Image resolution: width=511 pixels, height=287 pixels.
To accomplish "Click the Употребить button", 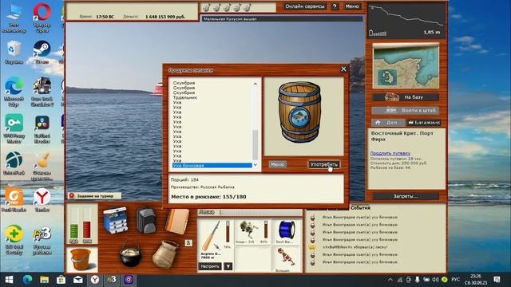I will (x=323, y=164).
